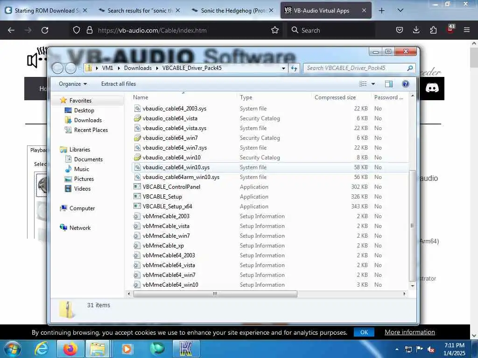Select Network in navigation pane
The height and width of the screenshot is (358, 478).
pyautogui.click(x=79, y=227)
